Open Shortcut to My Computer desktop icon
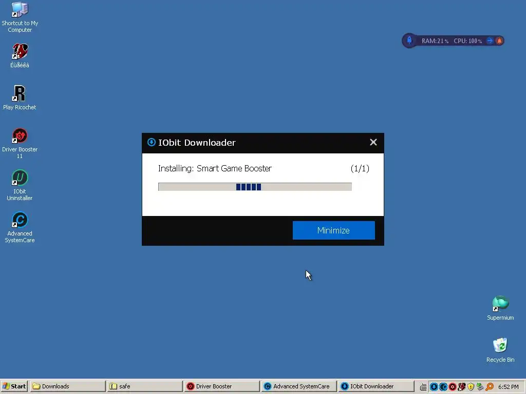Viewport: 526px width, 394px height. [x=20, y=17]
